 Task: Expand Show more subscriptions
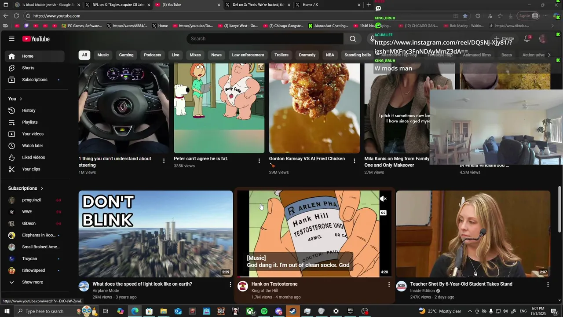click(34, 282)
